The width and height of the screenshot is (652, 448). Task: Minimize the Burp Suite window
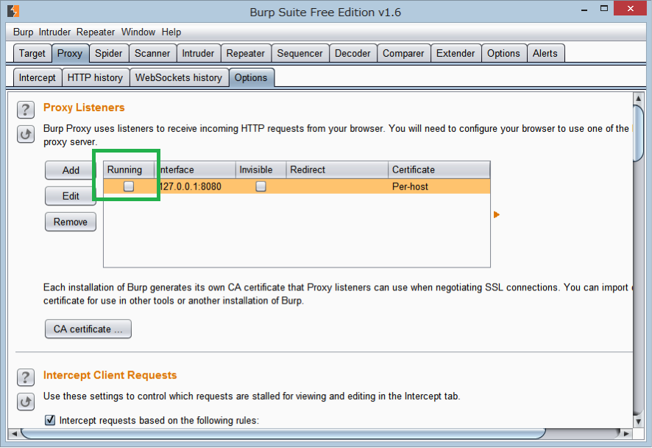pos(584,10)
